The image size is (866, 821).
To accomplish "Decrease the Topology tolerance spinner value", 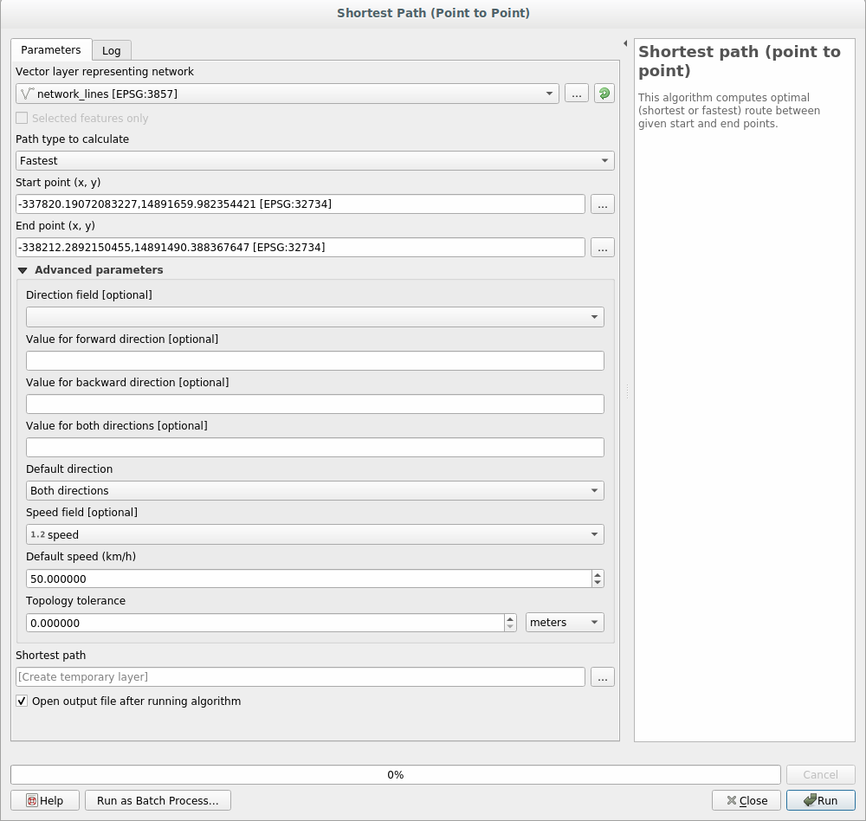I will point(509,627).
